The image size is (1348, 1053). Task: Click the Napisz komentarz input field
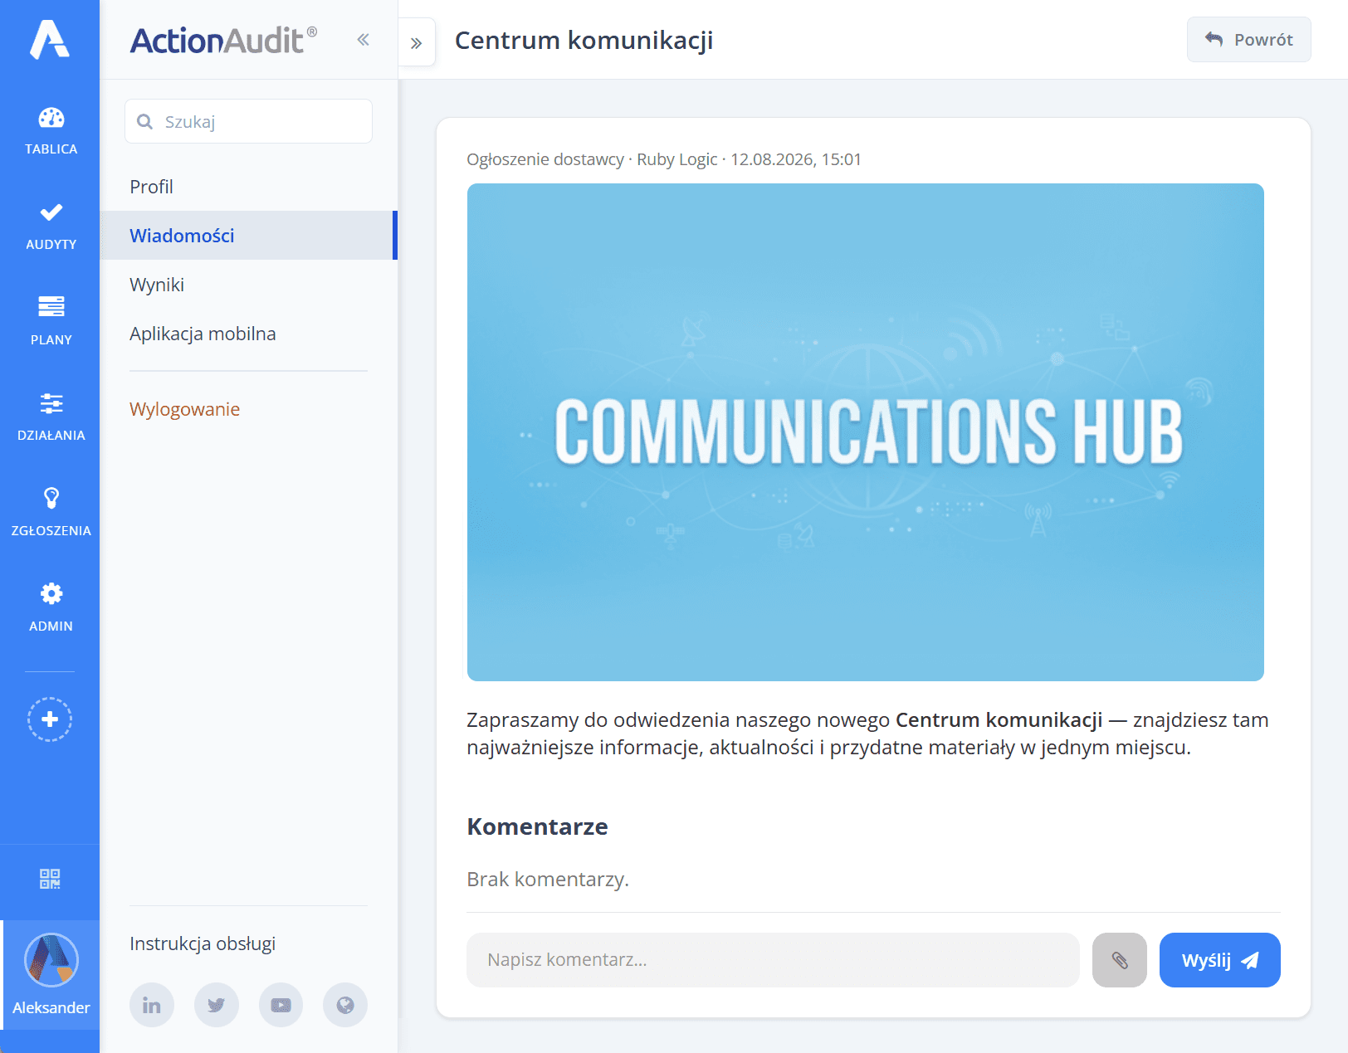coord(773,960)
